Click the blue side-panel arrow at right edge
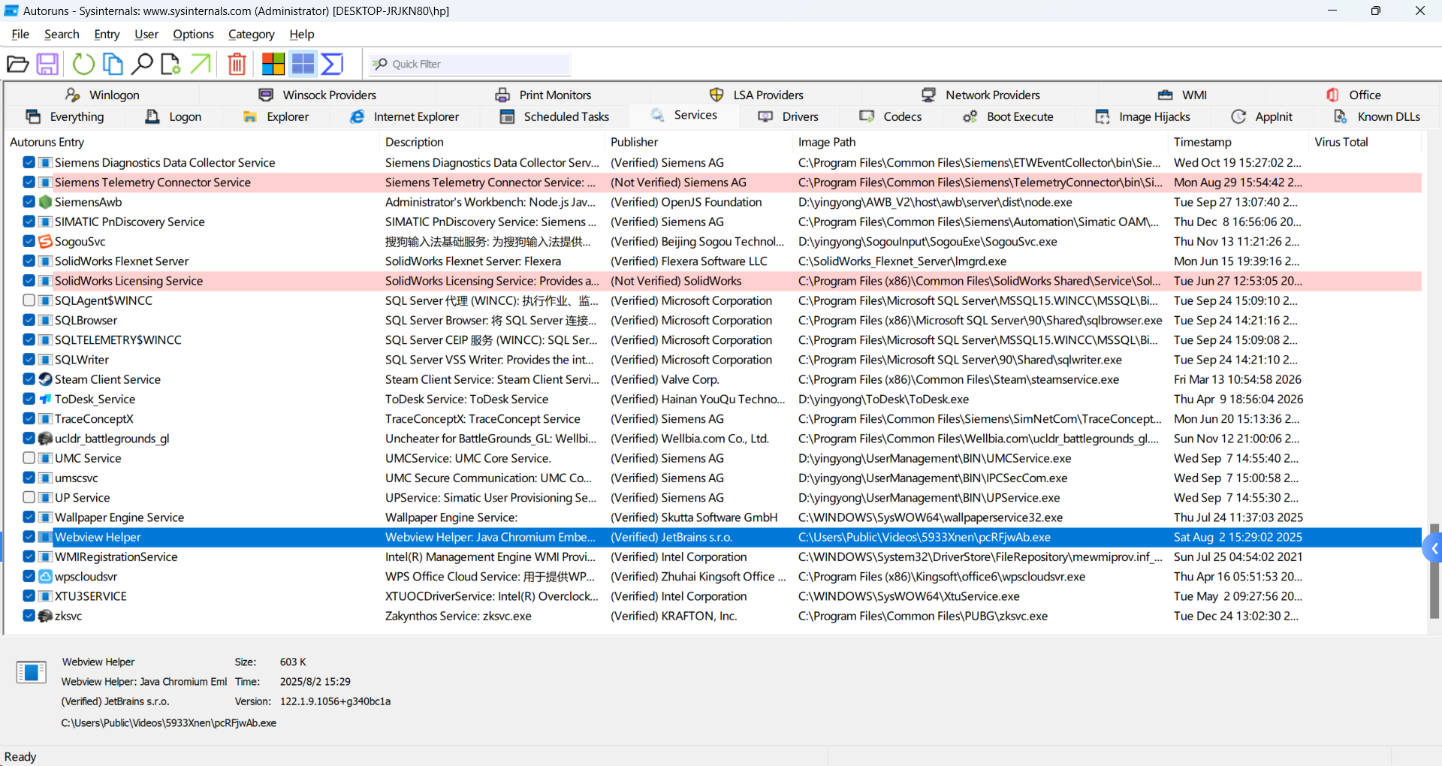 [x=1433, y=549]
